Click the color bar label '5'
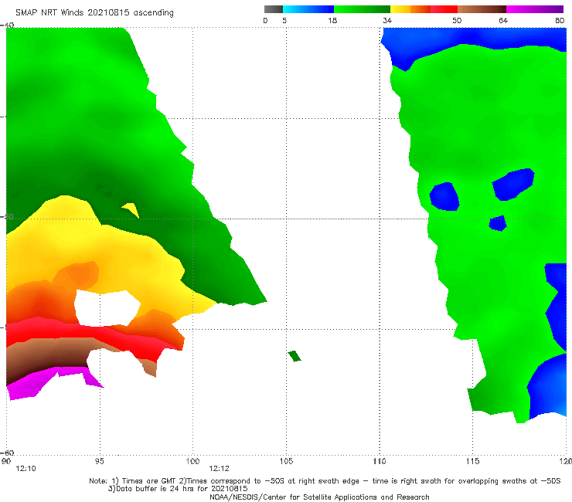 pyautogui.click(x=284, y=21)
